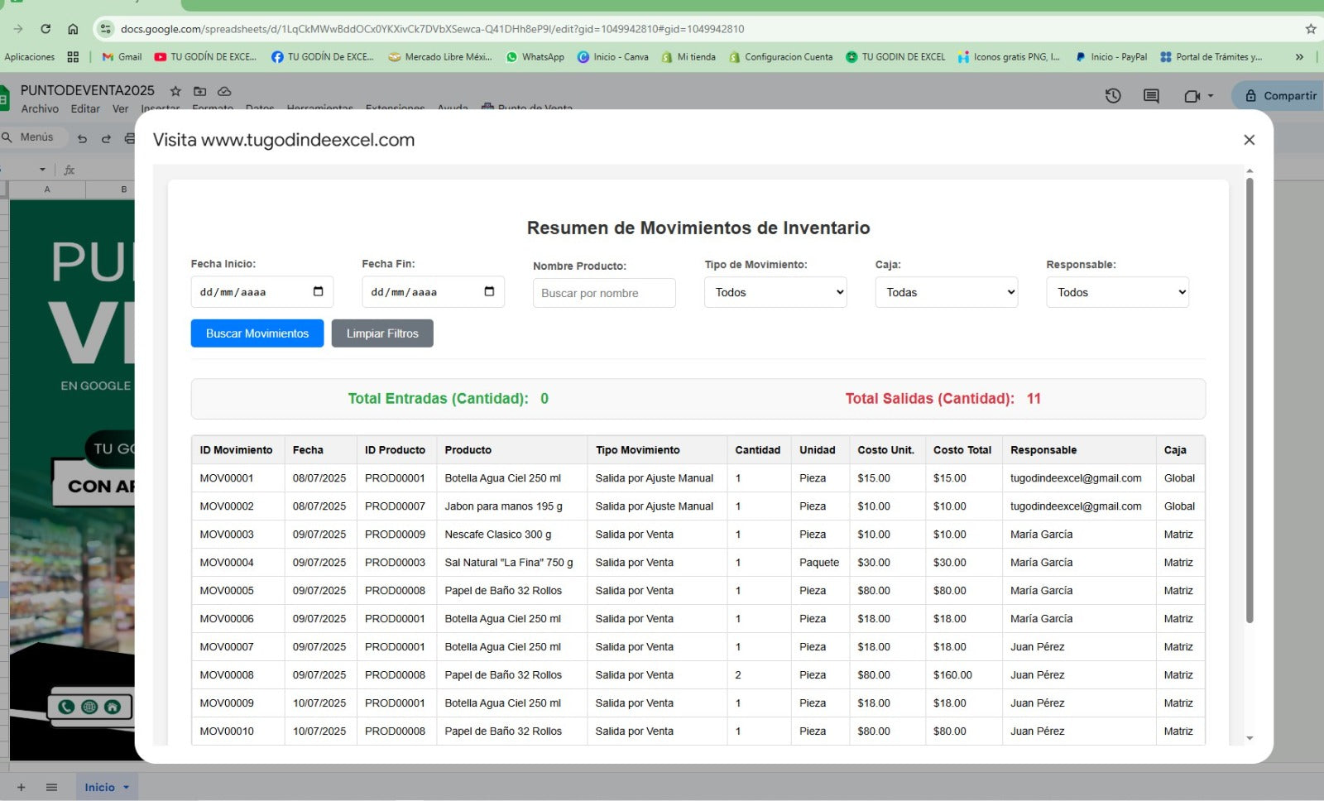Screen dimensions: 1324x801
Task: Open the Mercado Libre México bookmark
Action: (440, 57)
